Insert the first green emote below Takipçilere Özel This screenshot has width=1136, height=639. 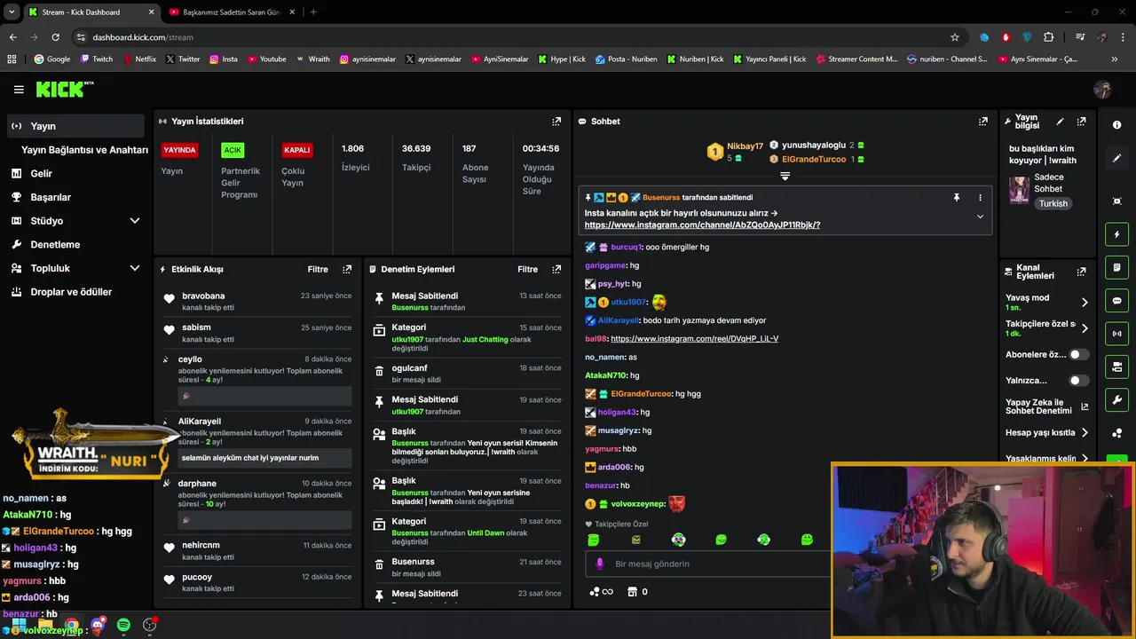[x=594, y=540]
